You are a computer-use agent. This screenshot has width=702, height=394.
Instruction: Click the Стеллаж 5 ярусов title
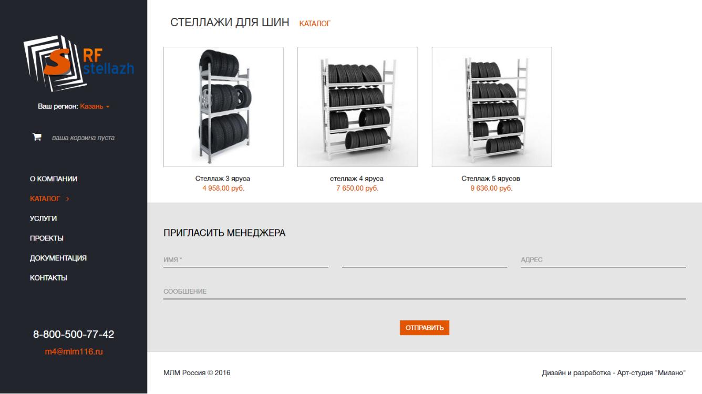[491, 179]
